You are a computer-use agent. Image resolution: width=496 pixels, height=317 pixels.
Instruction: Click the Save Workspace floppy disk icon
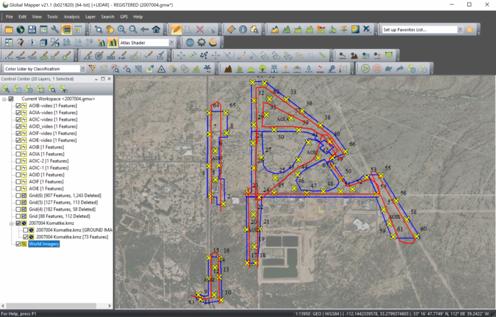pos(32,29)
